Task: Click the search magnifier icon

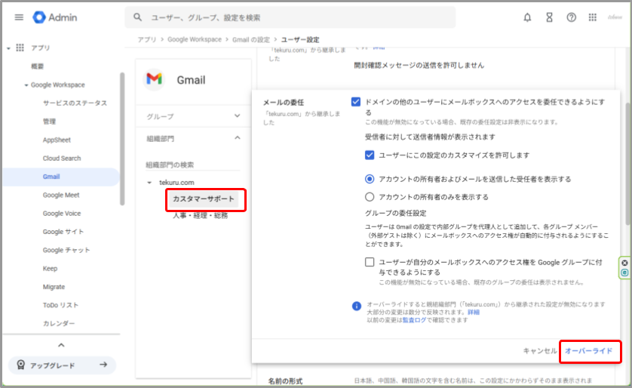Action: pyautogui.click(x=137, y=17)
